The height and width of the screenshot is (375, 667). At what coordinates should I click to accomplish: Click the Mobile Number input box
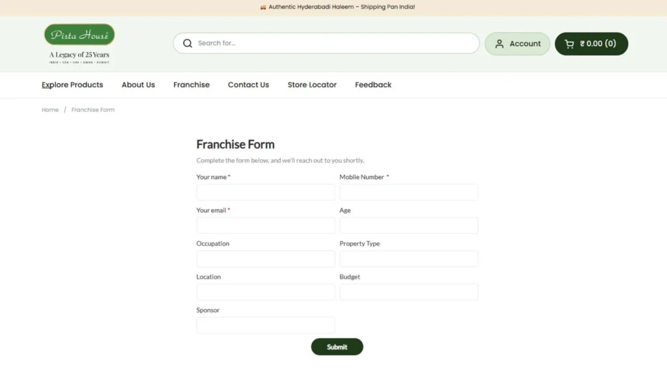[408, 191]
